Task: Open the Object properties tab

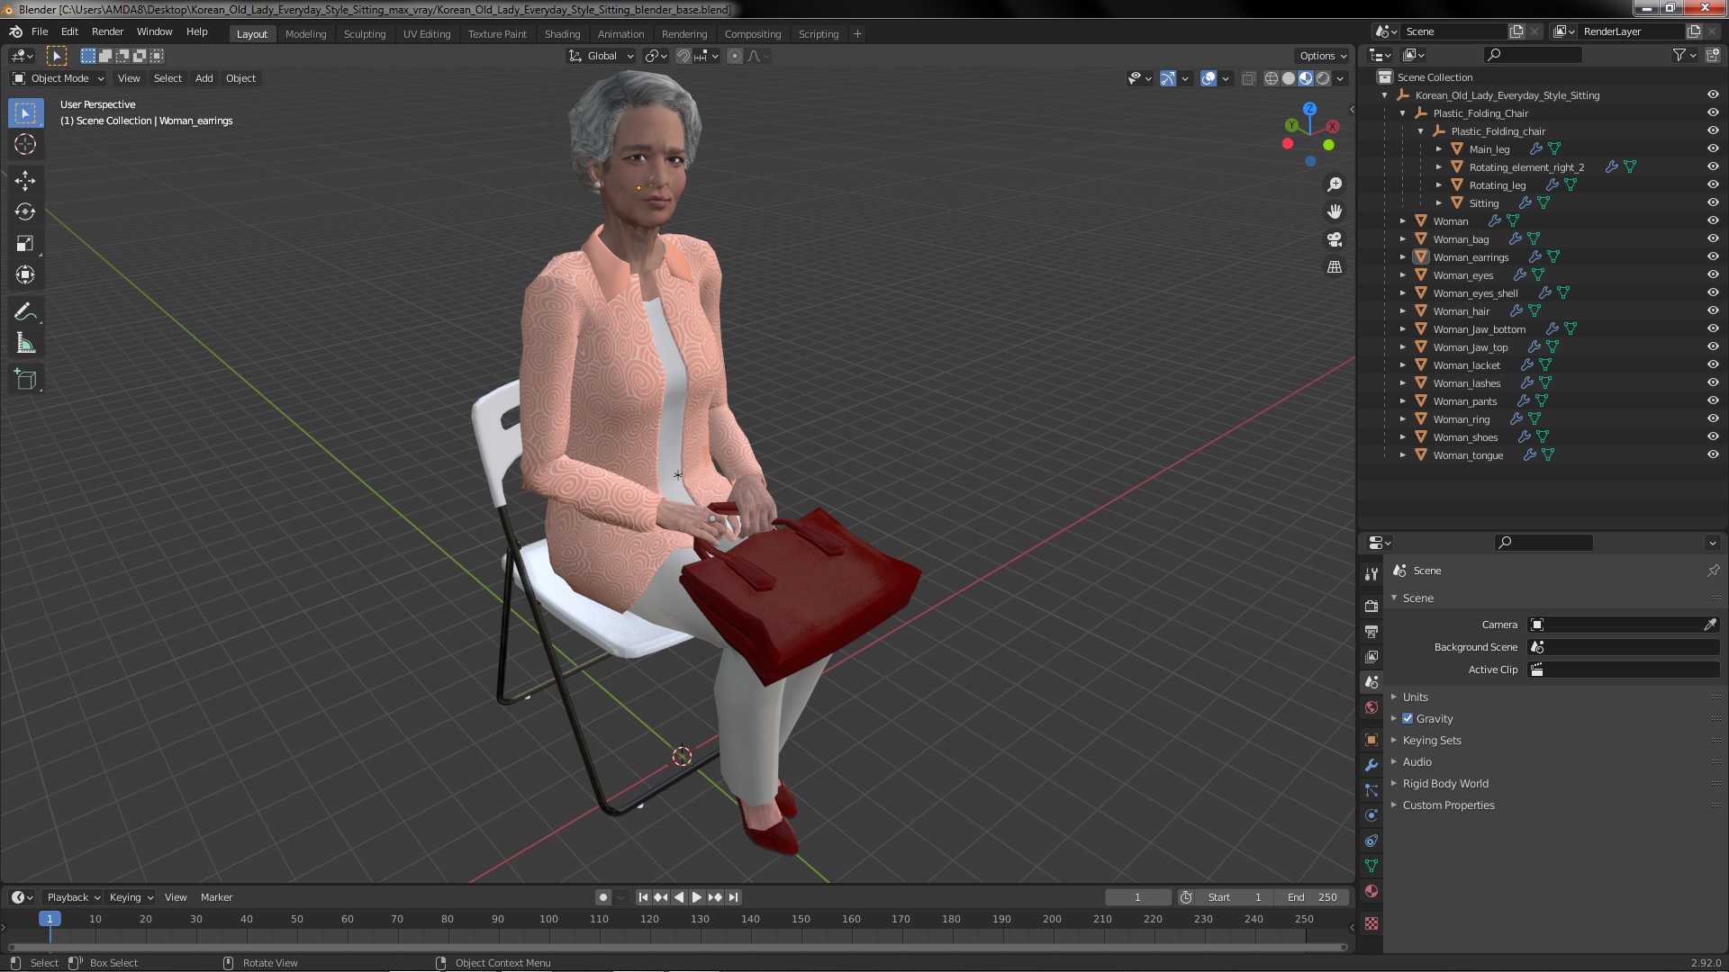Action: pyautogui.click(x=1371, y=740)
